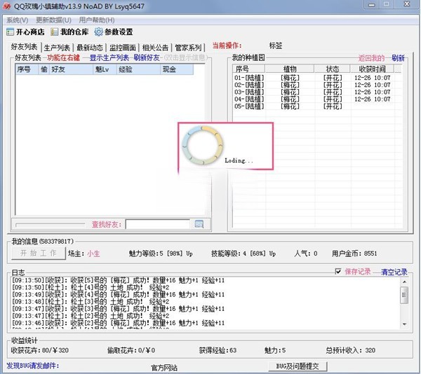
Task: Switch to the 管家系列 tab
Action: point(188,48)
